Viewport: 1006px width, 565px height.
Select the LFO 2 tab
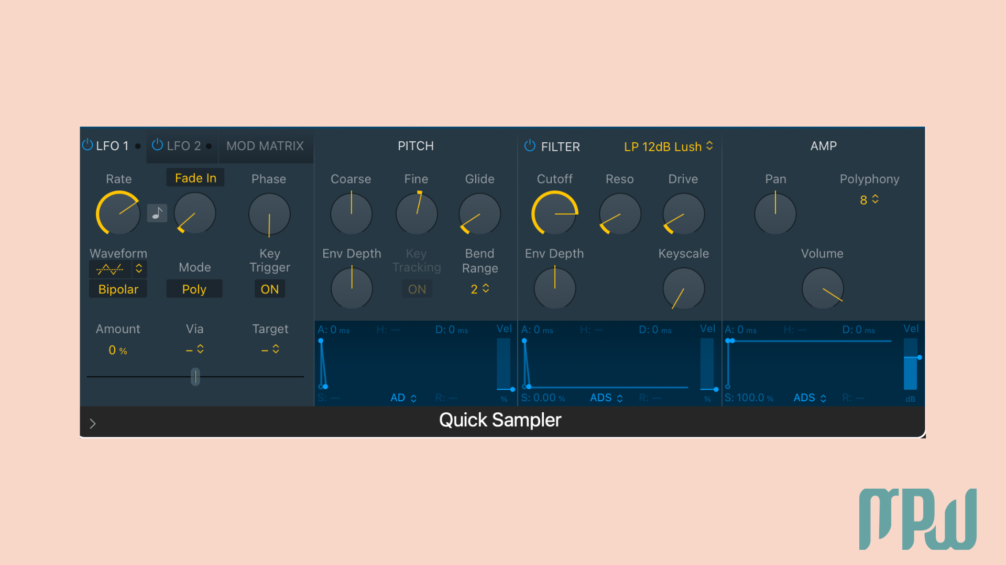(x=183, y=145)
